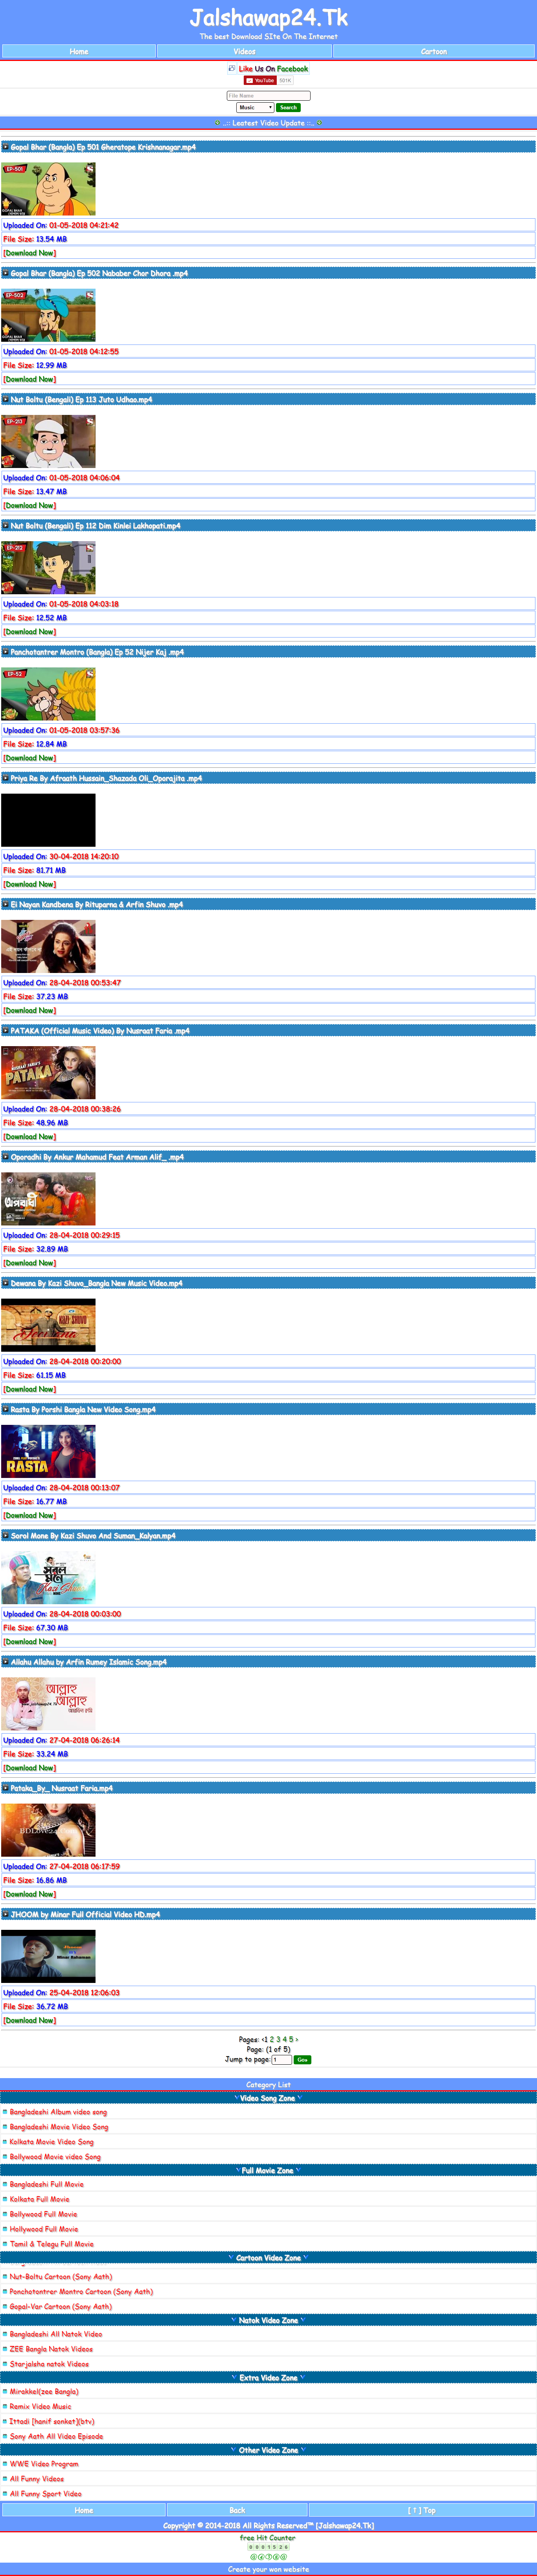537x2576 pixels.
Task: Open the Videos tab in top navigation
Action: click(x=244, y=51)
